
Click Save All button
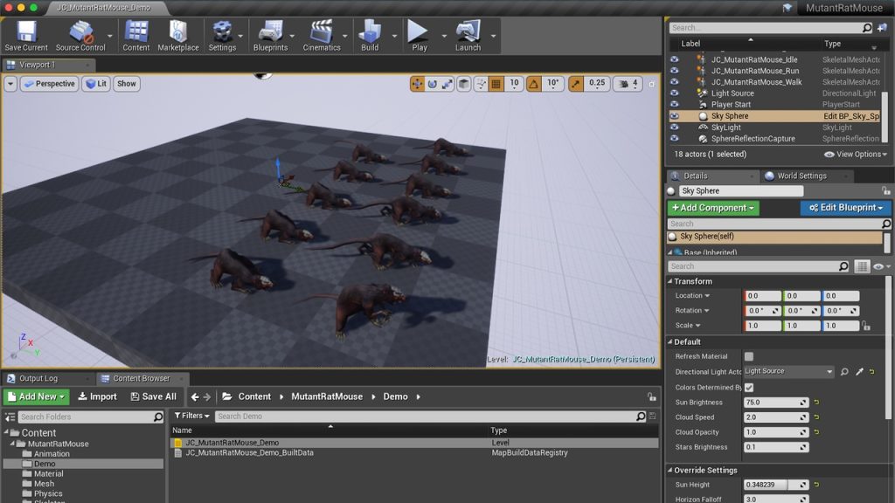click(154, 396)
